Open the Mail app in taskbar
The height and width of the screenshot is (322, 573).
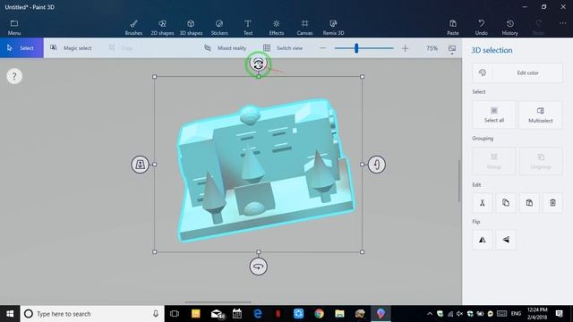click(x=217, y=314)
